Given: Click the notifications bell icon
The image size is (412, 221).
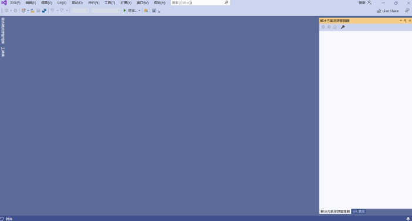Looking at the screenshot, I should point(408,219).
